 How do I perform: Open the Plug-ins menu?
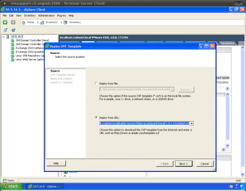click(61, 16)
